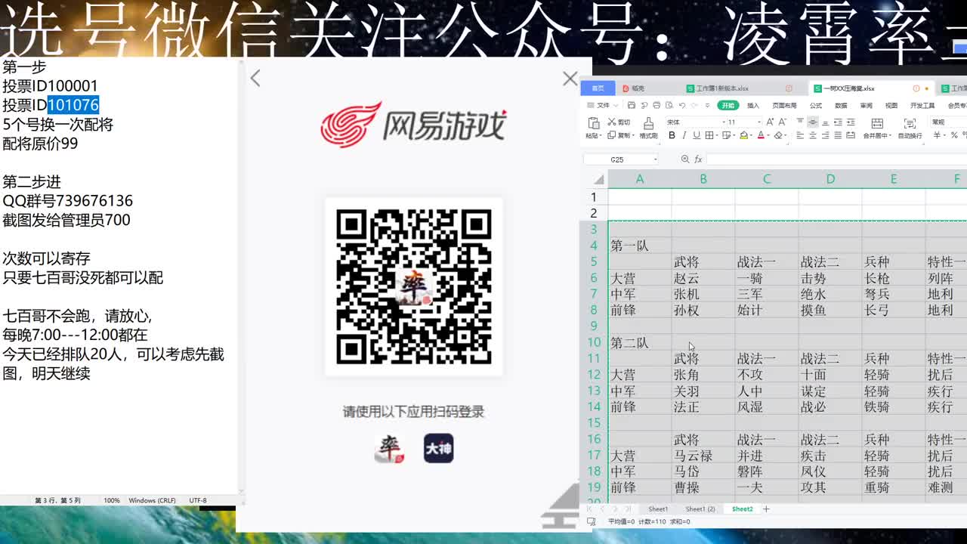
Task: Open the Name Box G25 dropdown
Action: pyautogui.click(x=656, y=159)
